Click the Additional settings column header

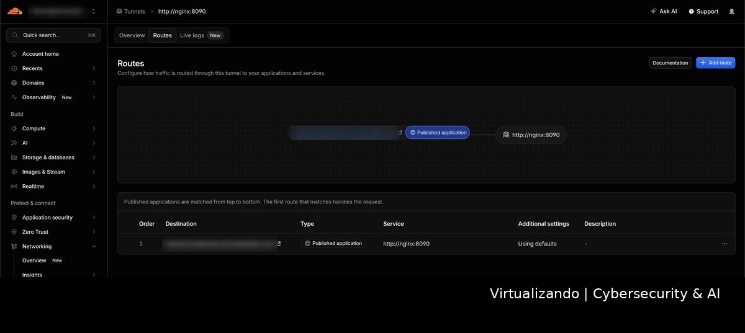click(x=544, y=224)
